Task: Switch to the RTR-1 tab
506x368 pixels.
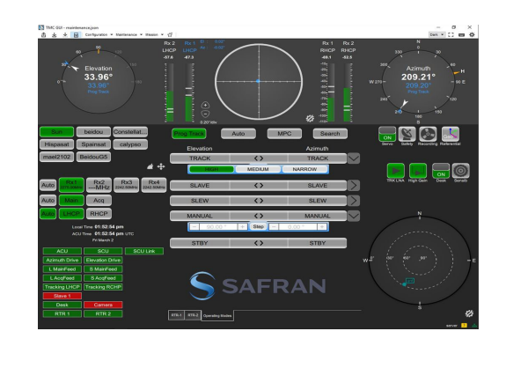Action: point(176,315)
